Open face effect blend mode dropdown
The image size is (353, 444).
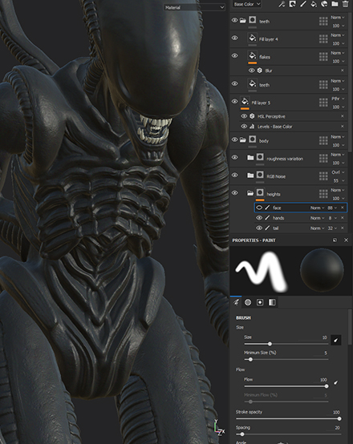[317, 208]
